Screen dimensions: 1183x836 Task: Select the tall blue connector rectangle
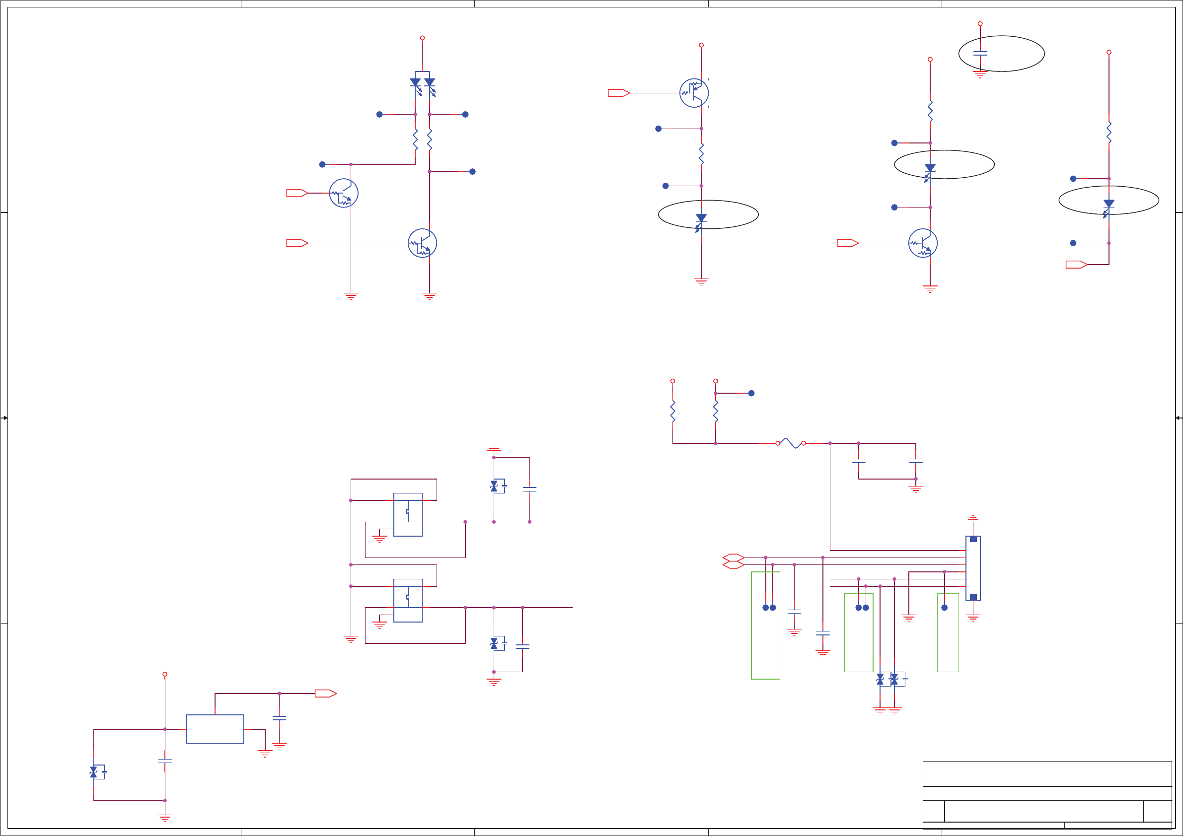pos(973,568)
